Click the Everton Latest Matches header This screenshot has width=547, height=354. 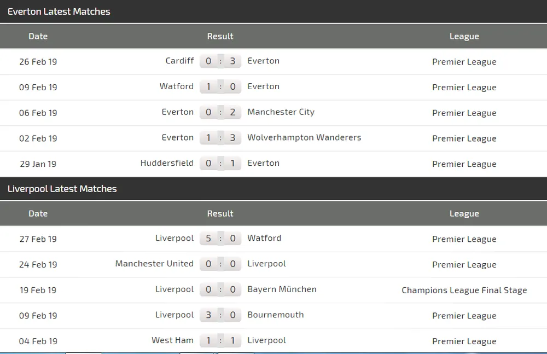click(59, 11)
